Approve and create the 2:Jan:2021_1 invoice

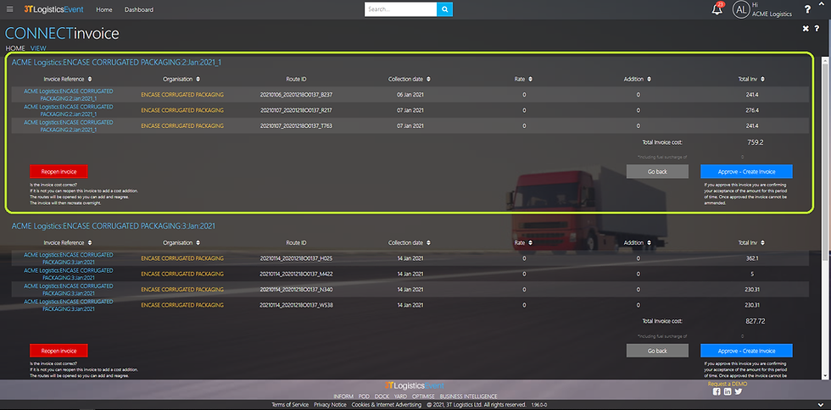[x=746, y=172]
